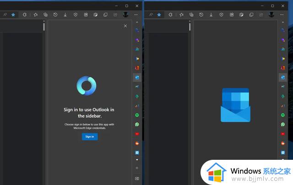
Task: Open Downloads arrow icon in right window toolbar
Action: [x=211, y=15]
